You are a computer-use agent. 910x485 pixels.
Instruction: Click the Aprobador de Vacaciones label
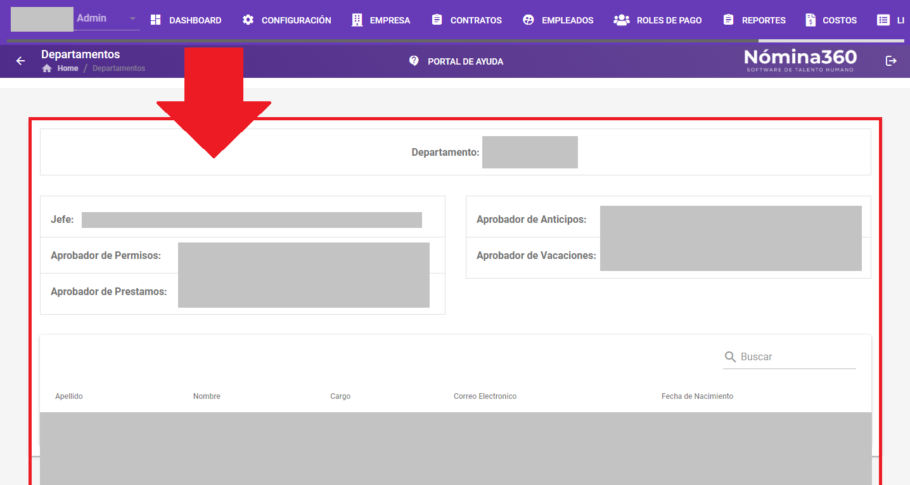(x=536, y=256)
